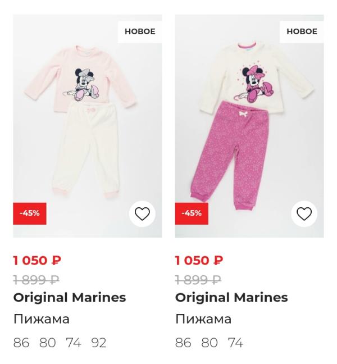This screenshot has height=364, width=337.
Task: Favorite the magenta-pants pajama via heart icon
Action: pos(304,214)
